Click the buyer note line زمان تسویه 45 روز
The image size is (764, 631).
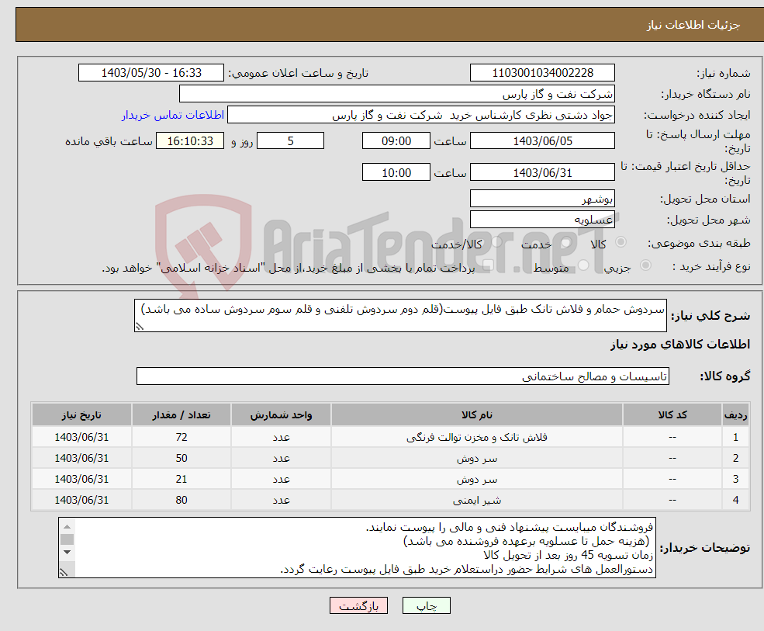568,555
